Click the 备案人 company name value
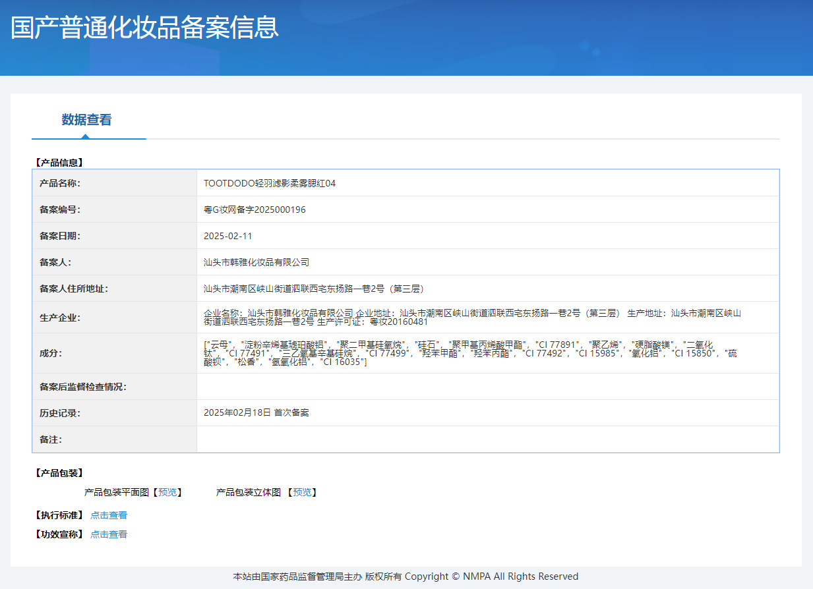The width and height of the screenshot is (813, 589). pos(256,262)
